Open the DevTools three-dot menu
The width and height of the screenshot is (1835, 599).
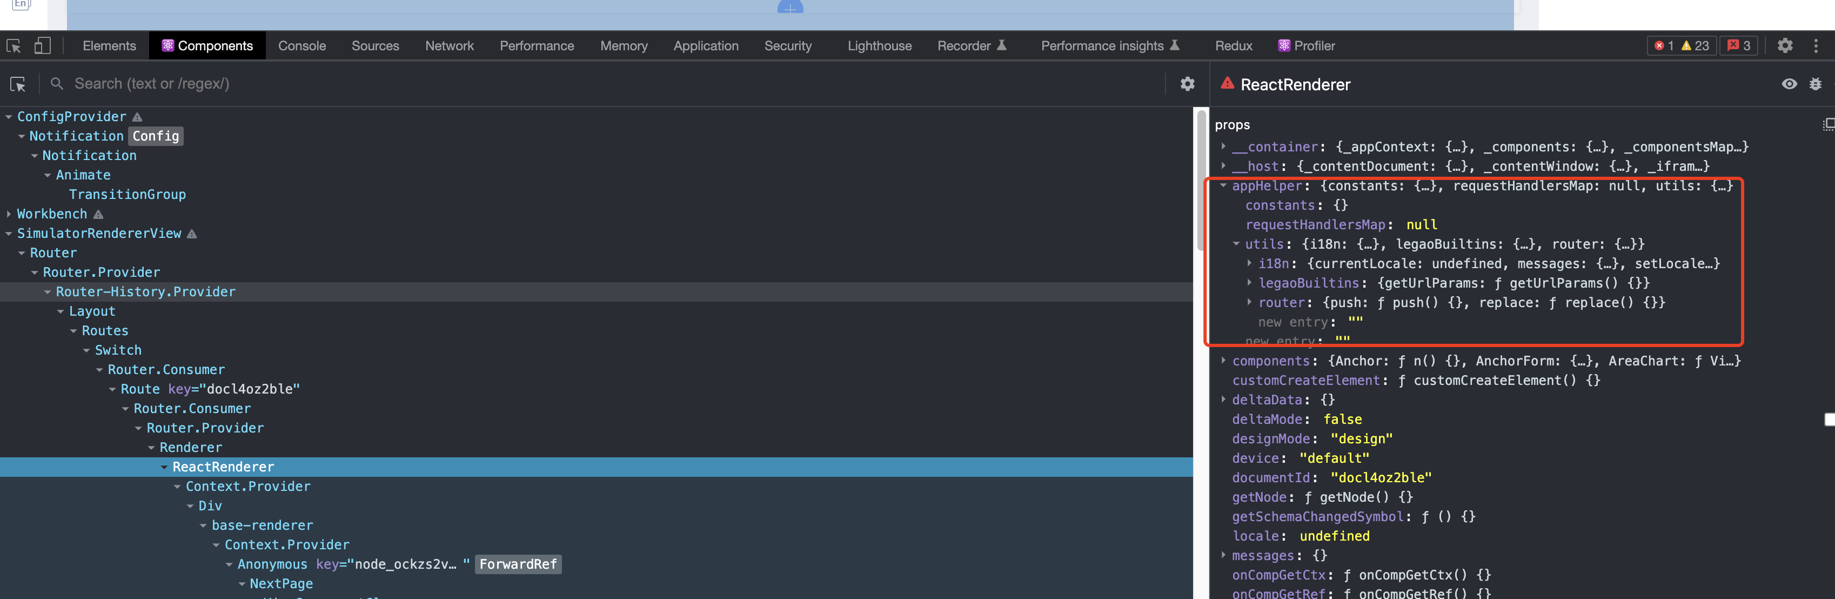(1816, 45)
